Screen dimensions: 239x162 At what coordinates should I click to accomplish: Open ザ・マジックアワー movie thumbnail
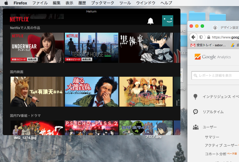pos(146,92)
